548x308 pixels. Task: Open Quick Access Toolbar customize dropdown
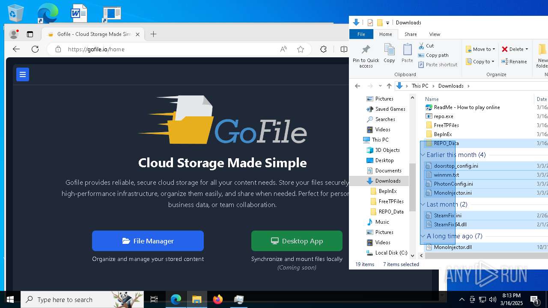click(x=388, y=23)
